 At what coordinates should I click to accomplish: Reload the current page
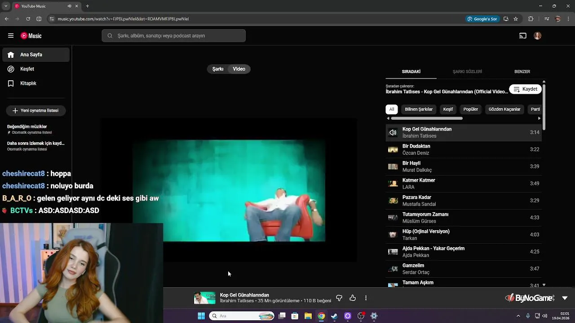[x=28, y=19]
